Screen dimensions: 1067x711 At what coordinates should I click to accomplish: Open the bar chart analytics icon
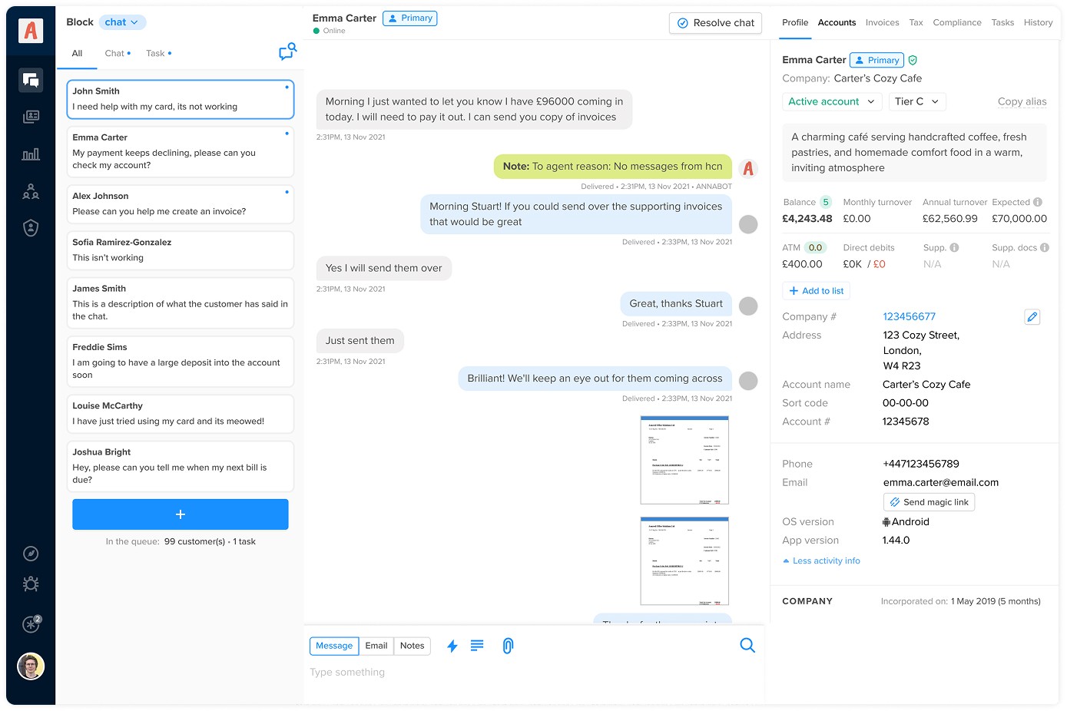[x=31, y=154]
